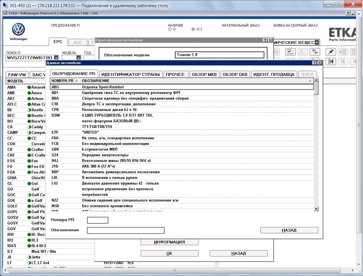Viewport: 363px width, 276px height.
Task: Click the green status dot beside Arteon
Action: coord(29,99)
